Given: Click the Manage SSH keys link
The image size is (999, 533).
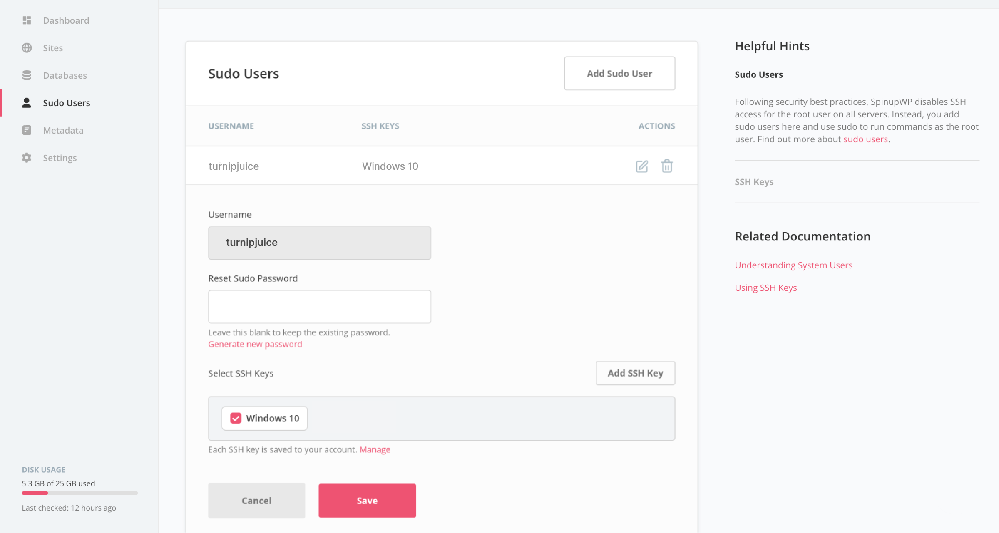Looking at the screenshot, I should [375, 449].
